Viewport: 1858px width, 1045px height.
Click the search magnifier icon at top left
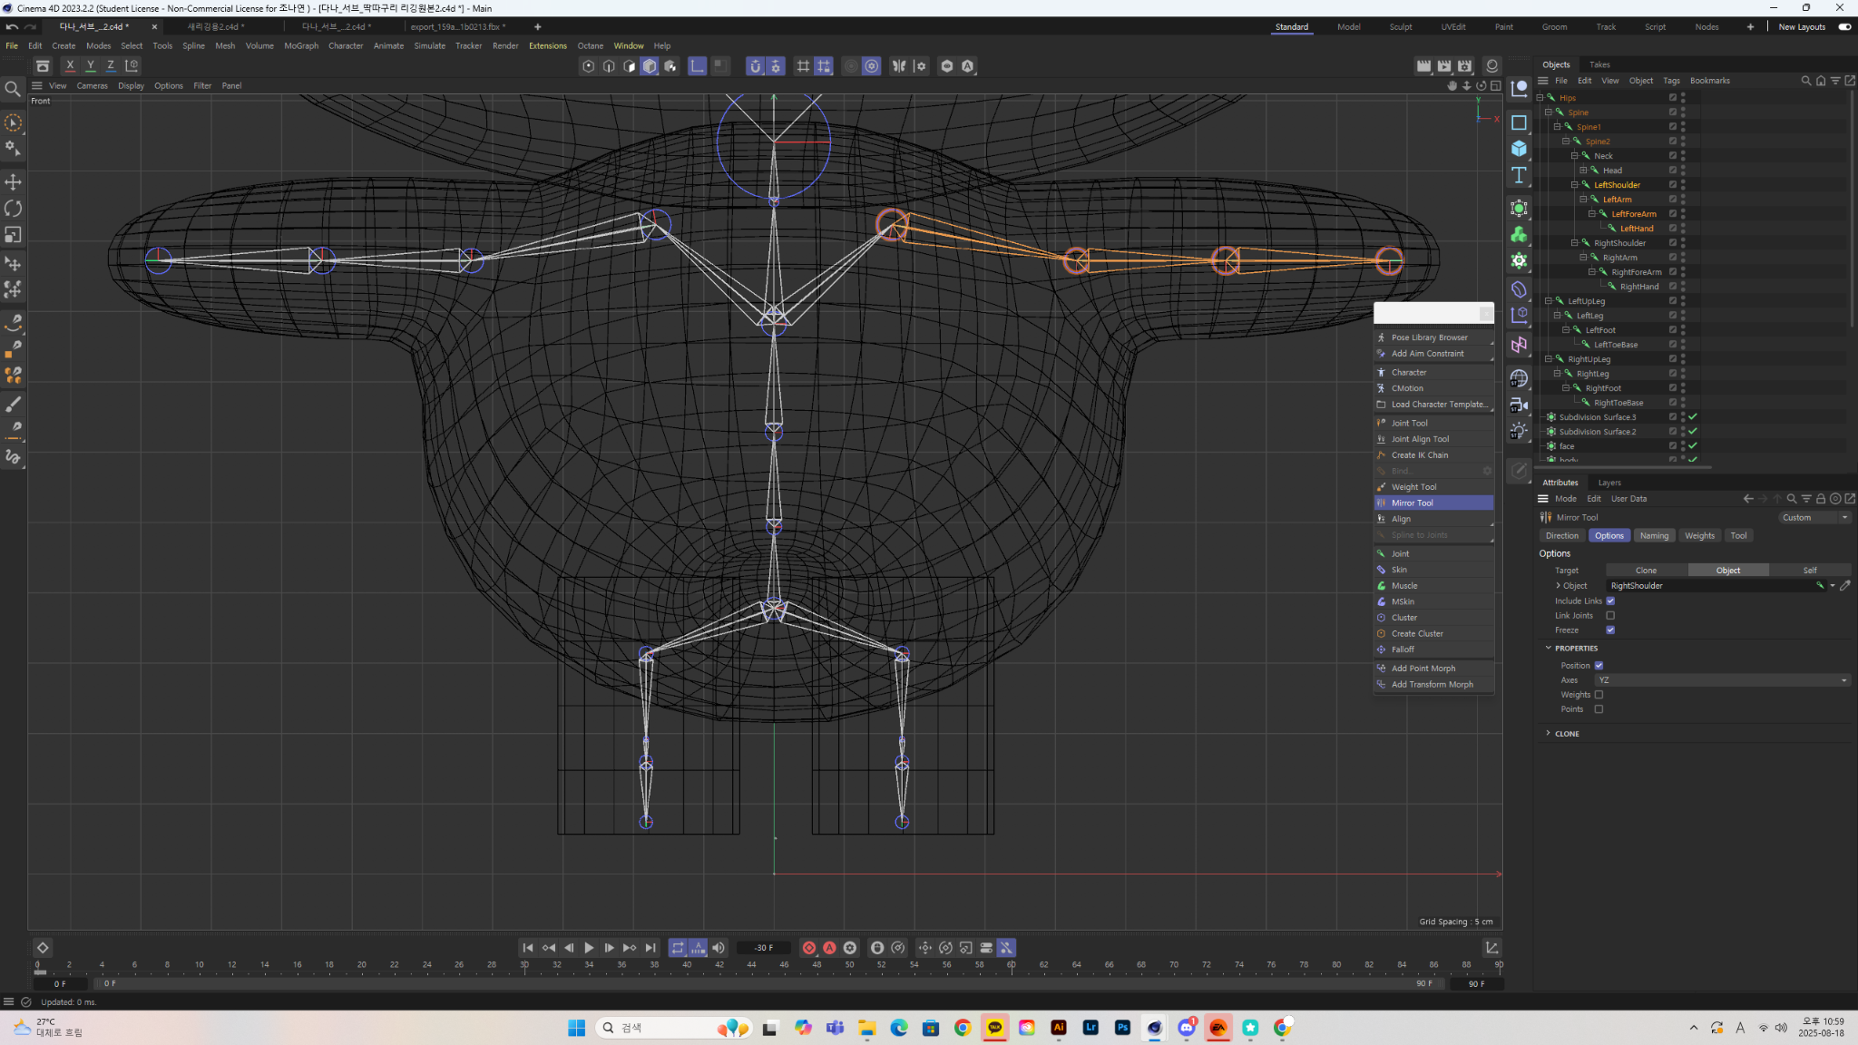pyautogui.click(x=13, y=88)
